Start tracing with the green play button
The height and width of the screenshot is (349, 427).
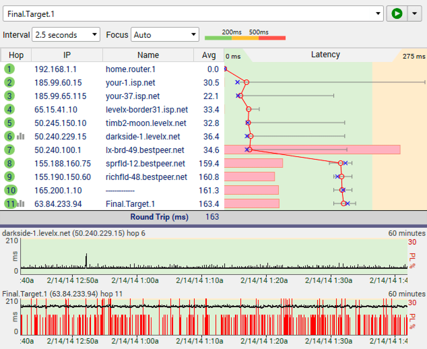(x=396, y=13)
